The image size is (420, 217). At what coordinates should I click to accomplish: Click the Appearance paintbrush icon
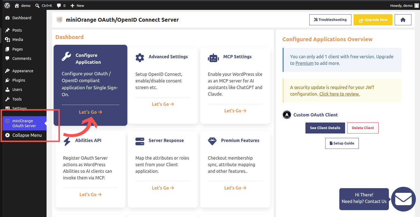pyautogui.click(x=7, y=71)
